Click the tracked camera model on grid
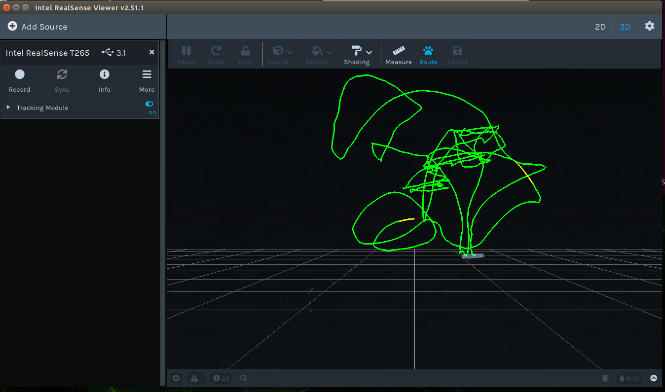The image size is (665, 392). pyautogui.click(x=473, y=255)
